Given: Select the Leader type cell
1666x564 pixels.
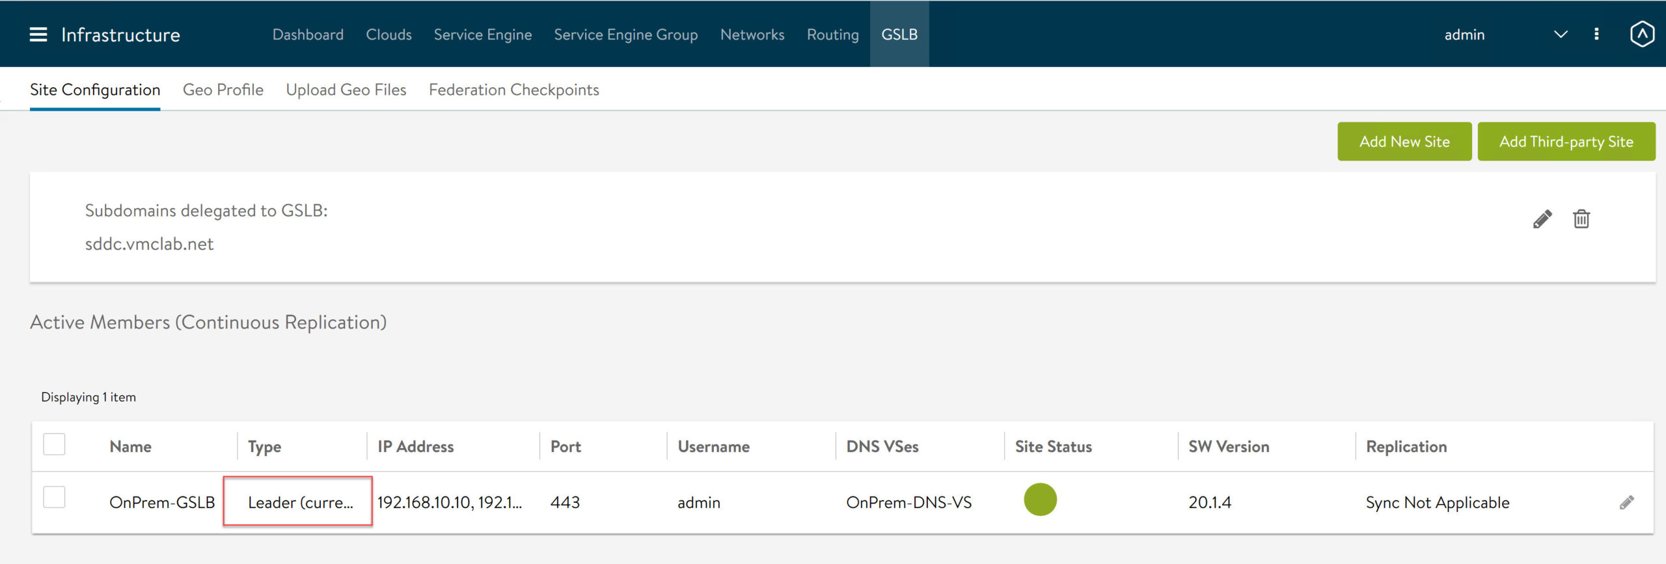Looking at the screenshot, I should coord(299,502).
